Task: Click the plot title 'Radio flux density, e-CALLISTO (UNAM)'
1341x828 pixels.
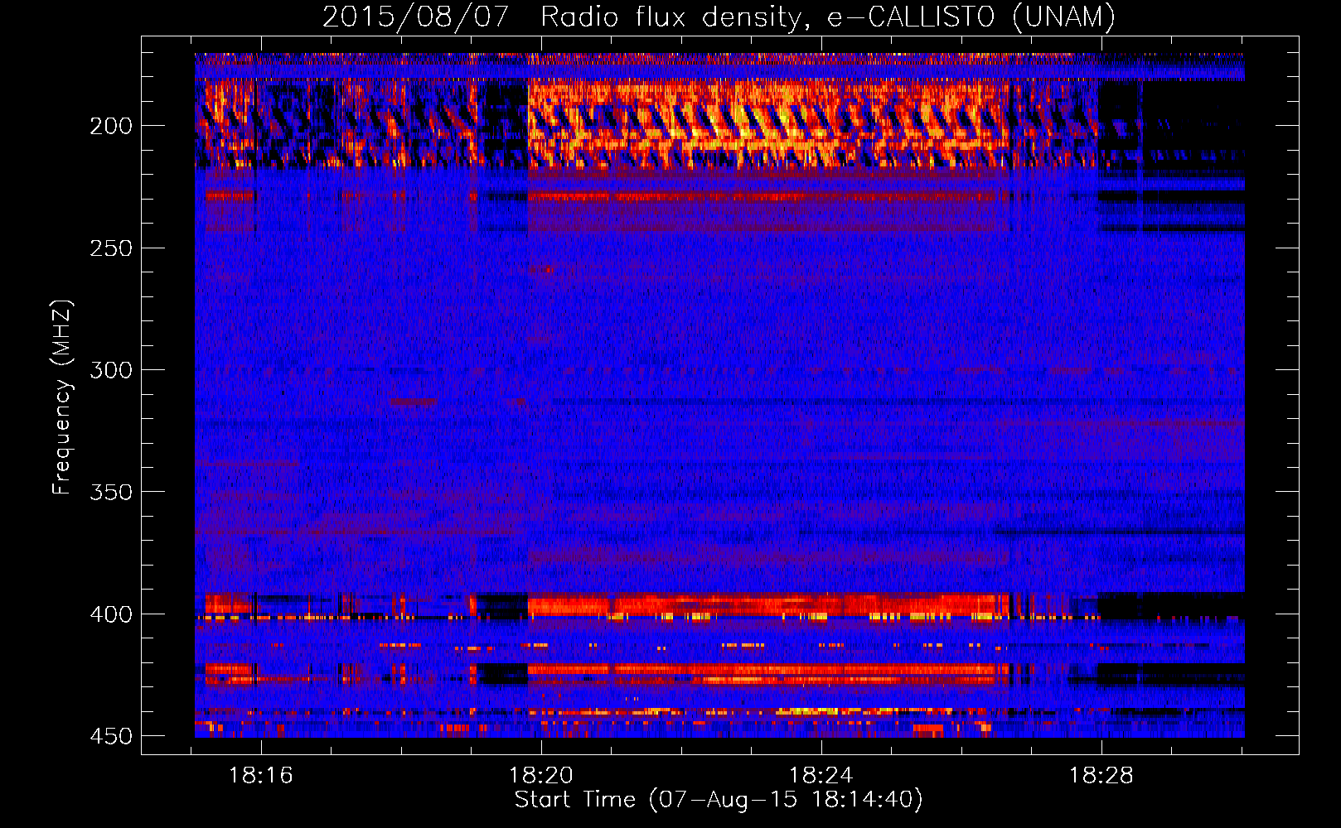Action: tap(828, 17)
